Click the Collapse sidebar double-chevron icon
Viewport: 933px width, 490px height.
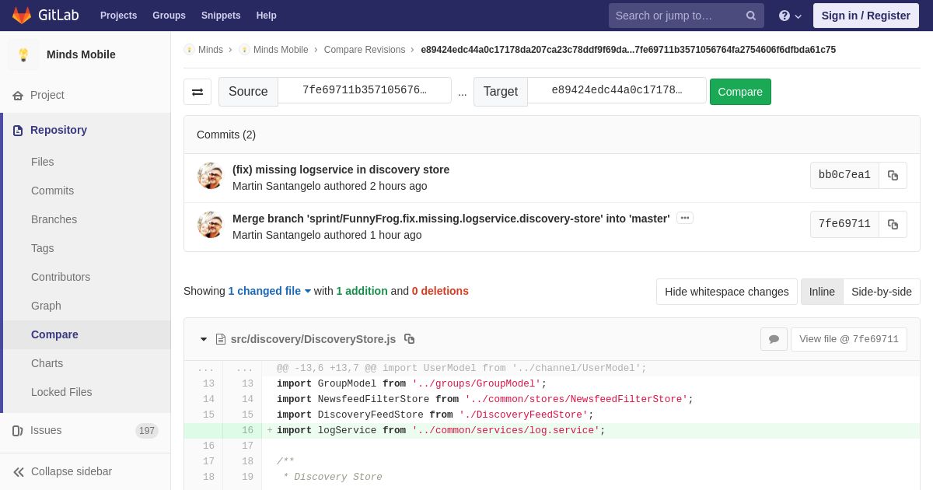(19, 472)
